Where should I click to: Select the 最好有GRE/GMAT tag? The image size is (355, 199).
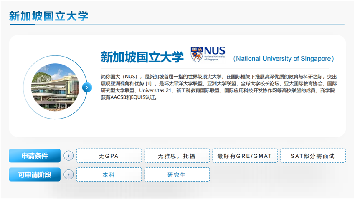click(x=245, y=156)
